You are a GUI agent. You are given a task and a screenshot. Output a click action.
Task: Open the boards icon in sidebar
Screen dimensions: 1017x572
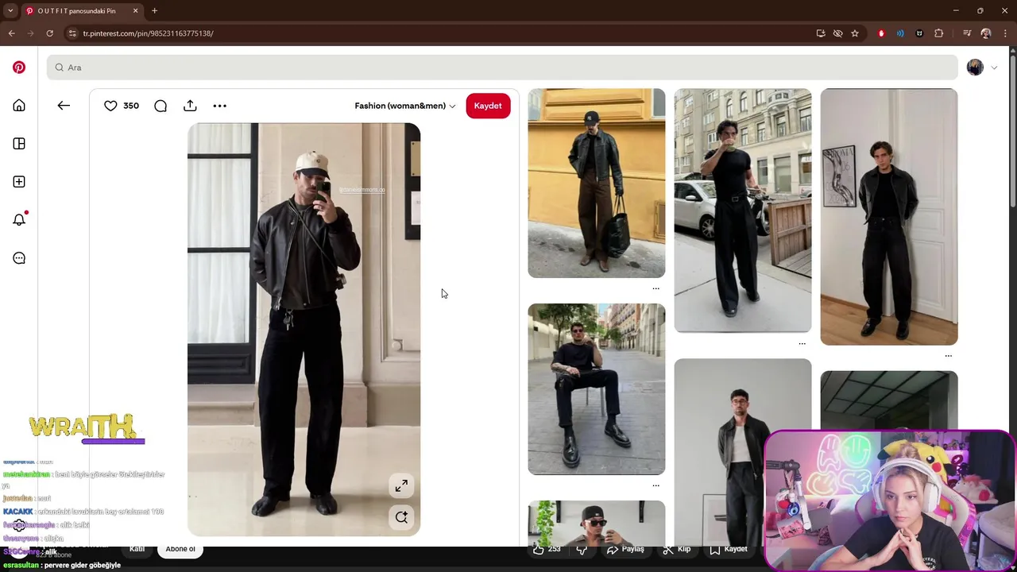pos(19,144)
